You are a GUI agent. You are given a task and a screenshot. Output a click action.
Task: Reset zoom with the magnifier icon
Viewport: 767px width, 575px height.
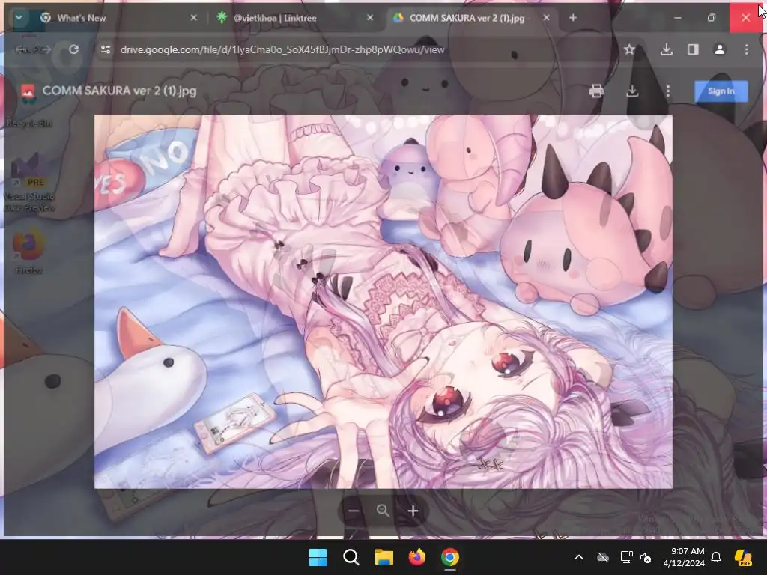383,511
